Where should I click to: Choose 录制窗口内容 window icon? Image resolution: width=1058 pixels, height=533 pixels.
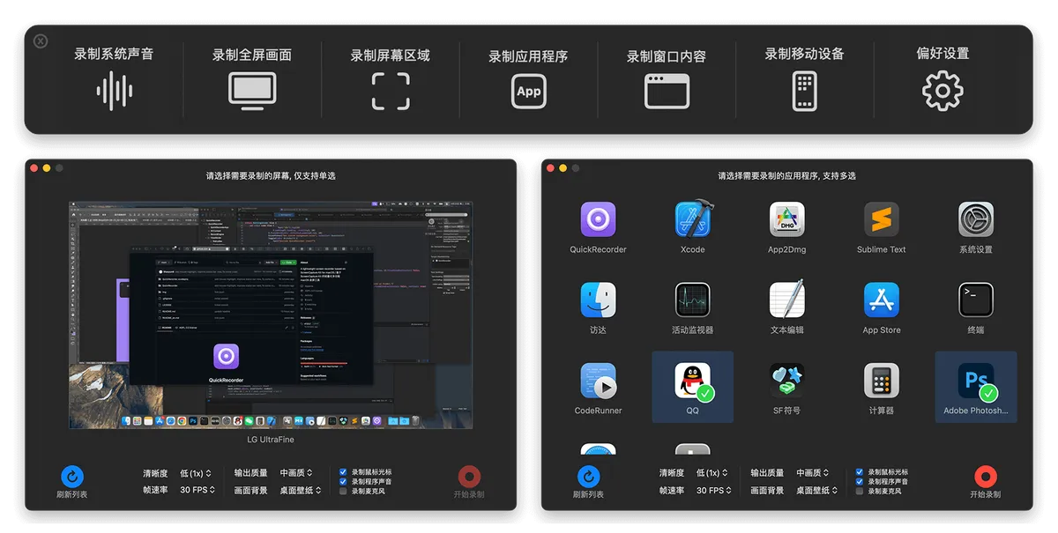[x=667, y=91]
